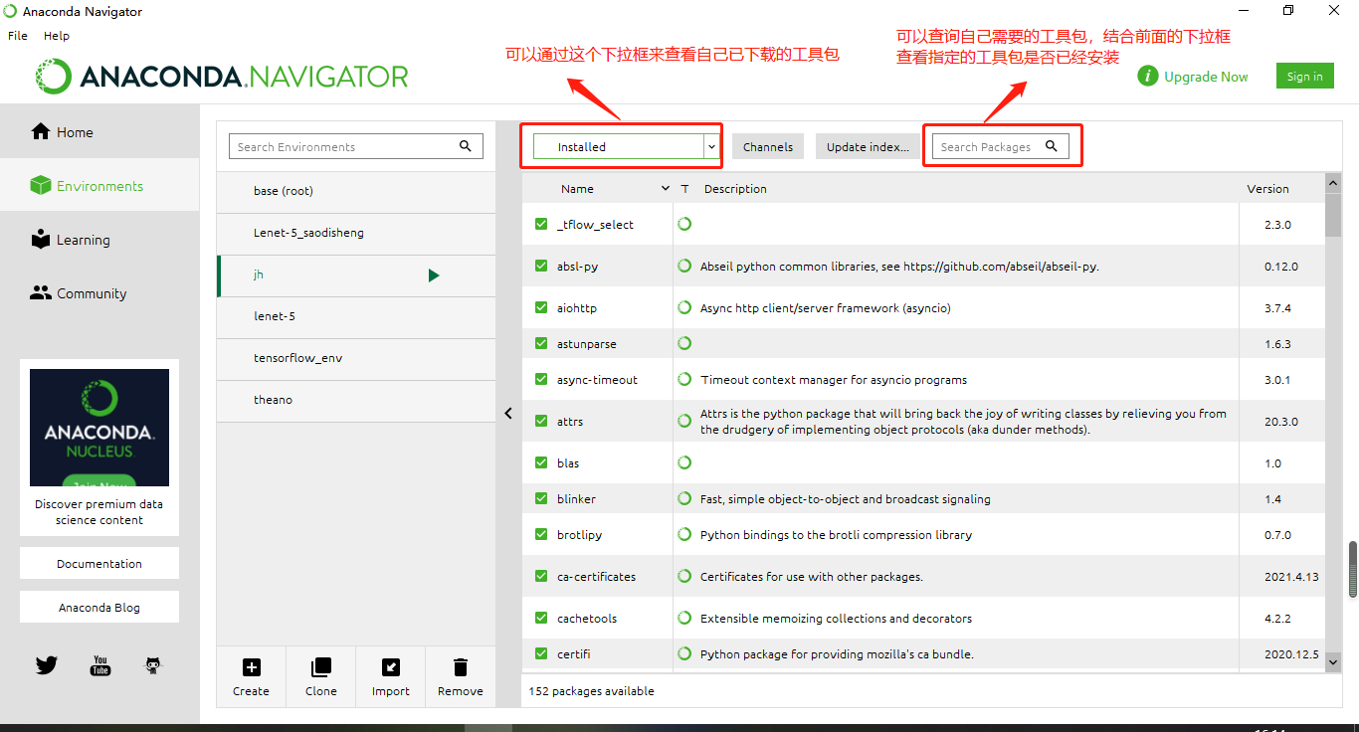Screen dimensions: 1359x732
Task: Import an environment
Action: [x=390, y=676]
